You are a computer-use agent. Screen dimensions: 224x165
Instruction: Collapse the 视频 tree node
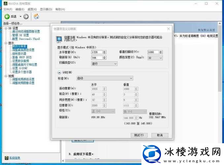tap(6, 76)
